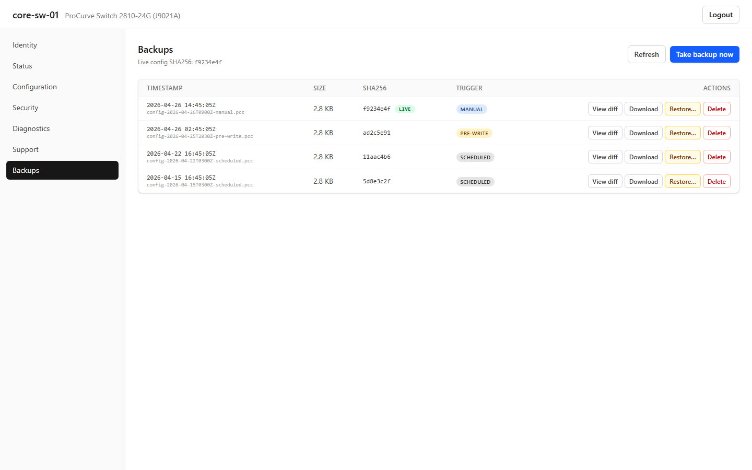752x470 pixels.
Task: Click filename config-2026-04-25T2030Z-pre-write.pcc
Action: click(199, 136)
